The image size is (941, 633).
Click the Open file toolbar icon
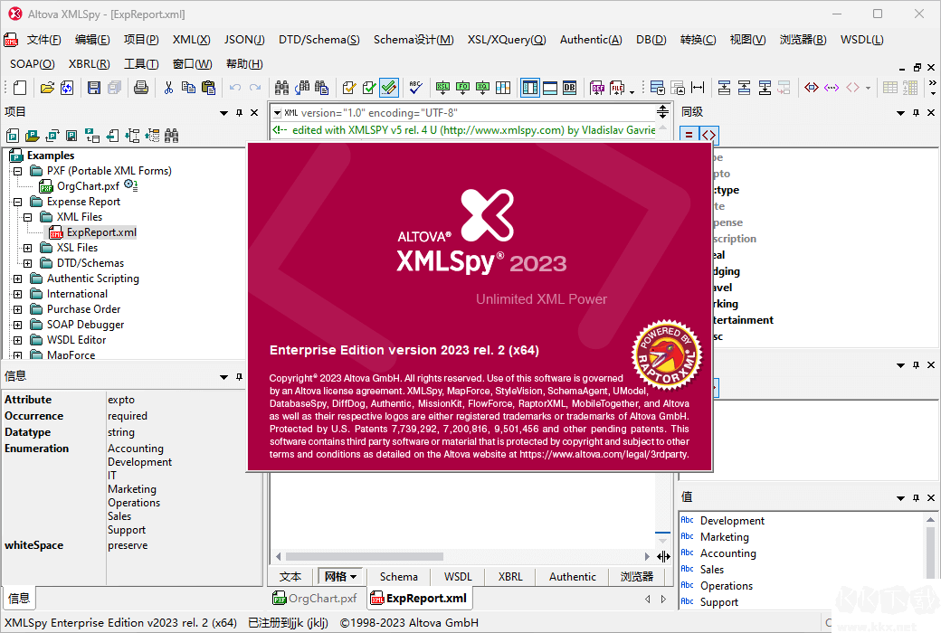click(45, 88)
